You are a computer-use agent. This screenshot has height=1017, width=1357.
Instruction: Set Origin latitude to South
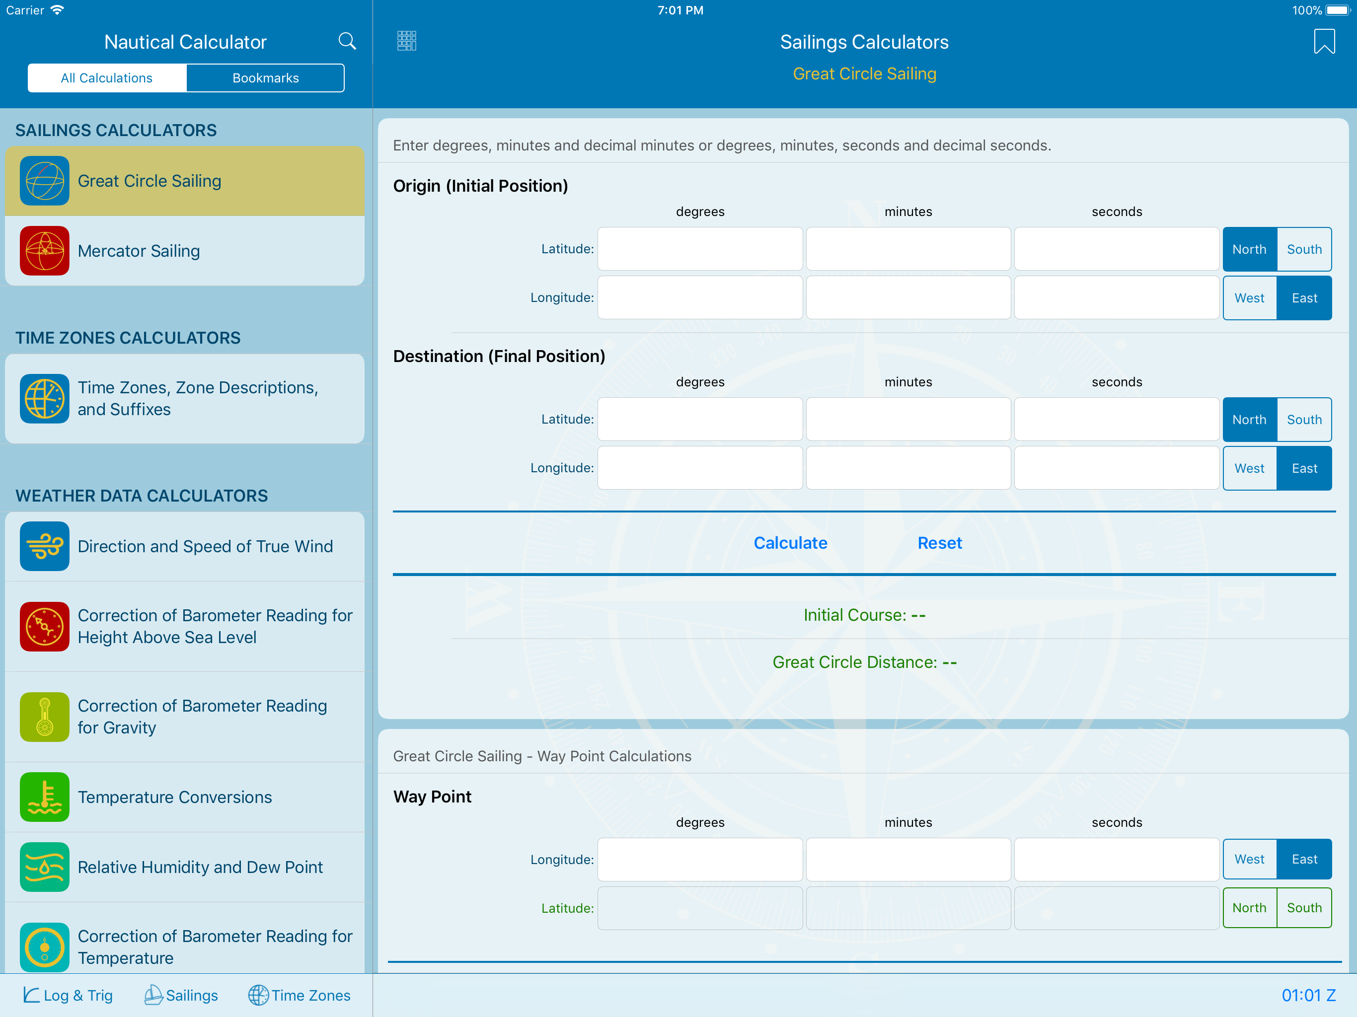point(1304,249)
